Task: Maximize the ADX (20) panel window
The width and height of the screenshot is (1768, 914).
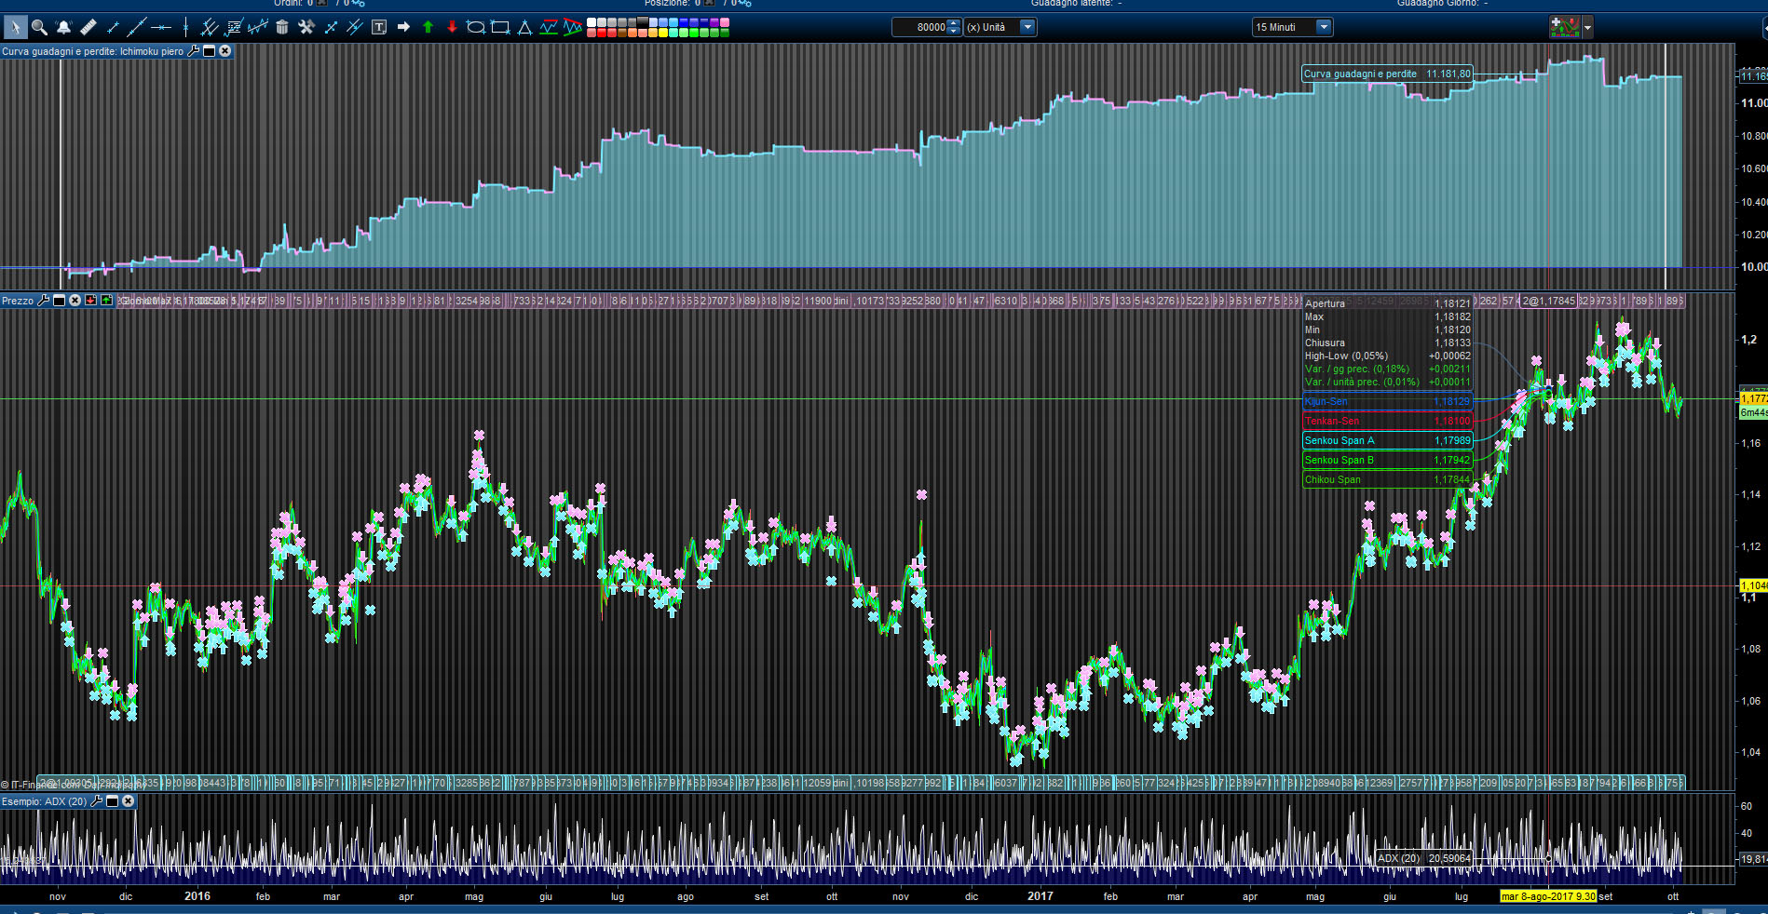Action: coord(112,801)
